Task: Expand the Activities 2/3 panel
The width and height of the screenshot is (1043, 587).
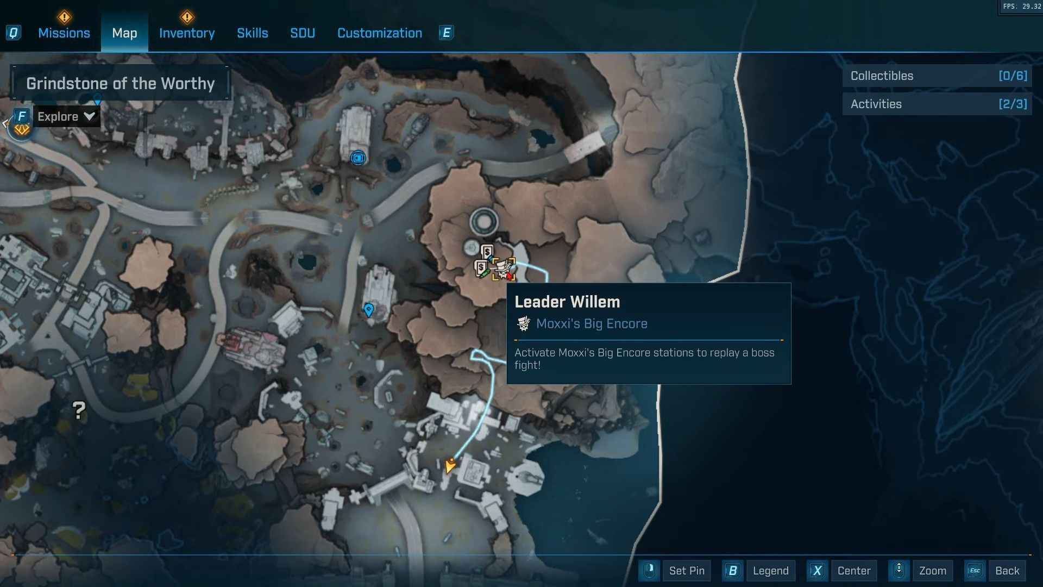Action: 938,104
